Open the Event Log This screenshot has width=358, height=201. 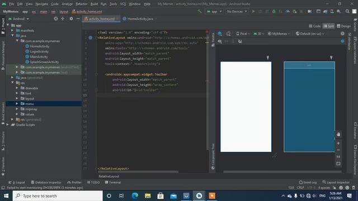click(x=308, y=183)
